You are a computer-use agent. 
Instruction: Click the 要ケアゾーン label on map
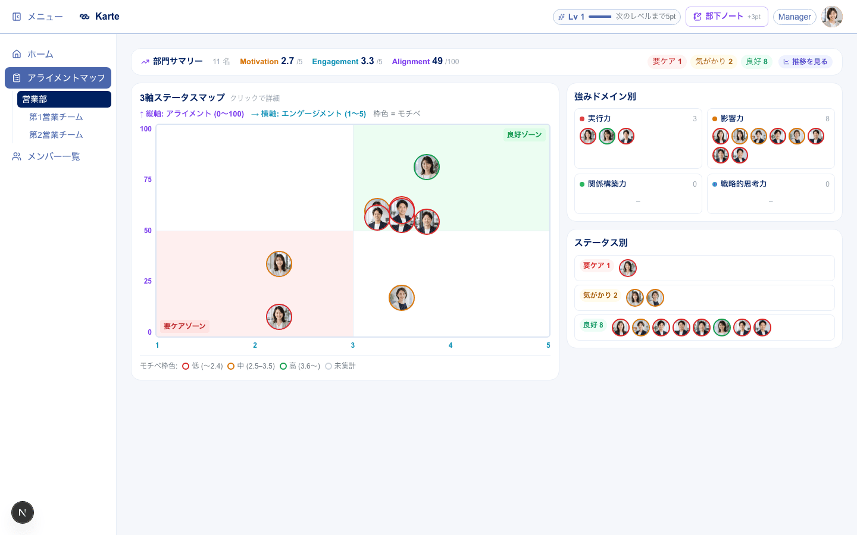point(184,326)
